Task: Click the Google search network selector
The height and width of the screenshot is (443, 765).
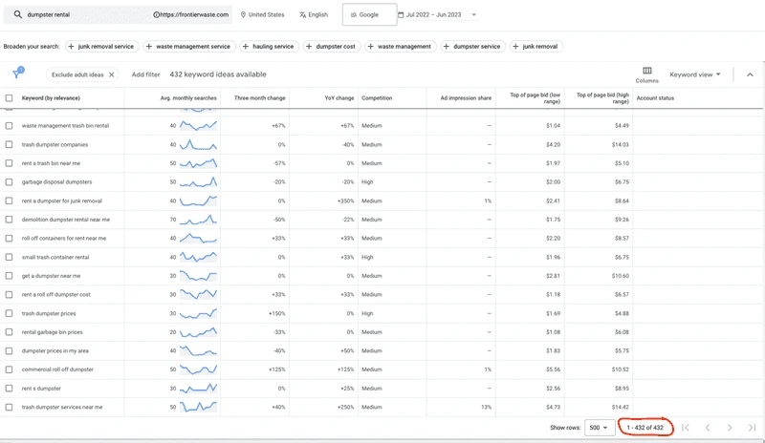Action: click(363, 15)
